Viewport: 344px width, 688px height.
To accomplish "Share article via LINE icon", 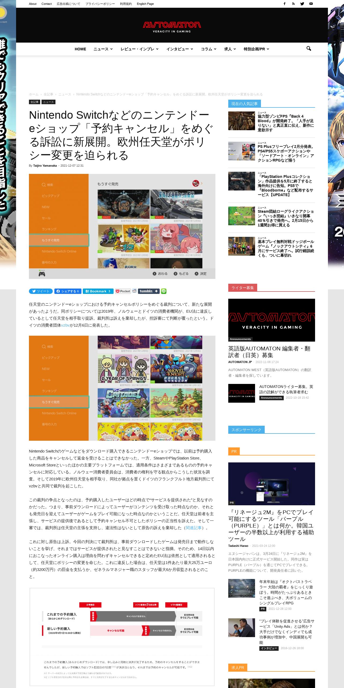I will click(x=164, y=291).
